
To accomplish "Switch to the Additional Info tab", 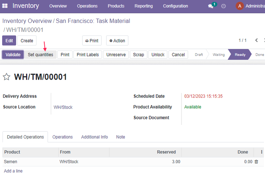I will pyautogui.click(x=95, y=137).
